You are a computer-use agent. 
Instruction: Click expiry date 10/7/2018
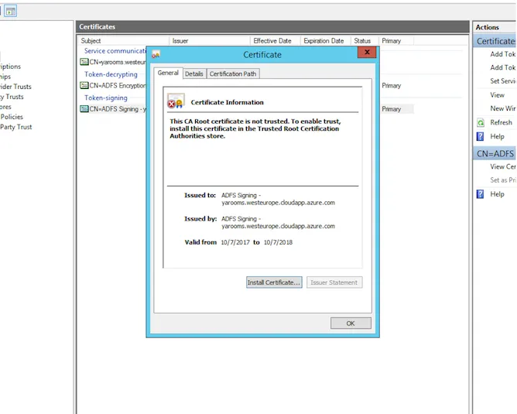click(x=278, y=242)
